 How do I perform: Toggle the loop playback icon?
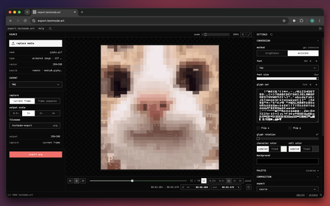point(204,181)
